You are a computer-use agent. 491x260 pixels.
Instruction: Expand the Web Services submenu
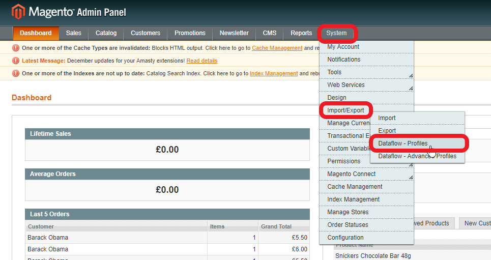(x=366, y=85)
